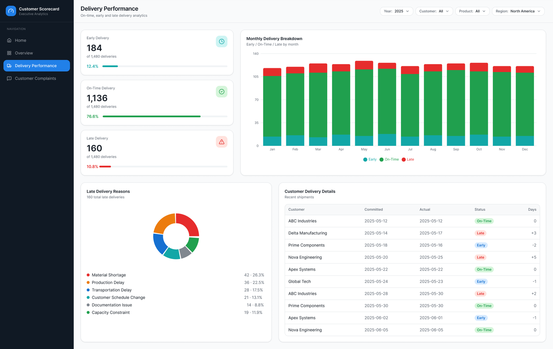Click the Early Delivery count 184
553x349 pixels.
[x=94, y=48]
